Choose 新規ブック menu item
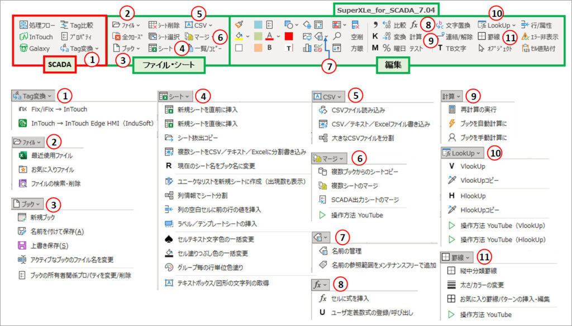Viewport: 572px width, 326px height. point(36,217)
